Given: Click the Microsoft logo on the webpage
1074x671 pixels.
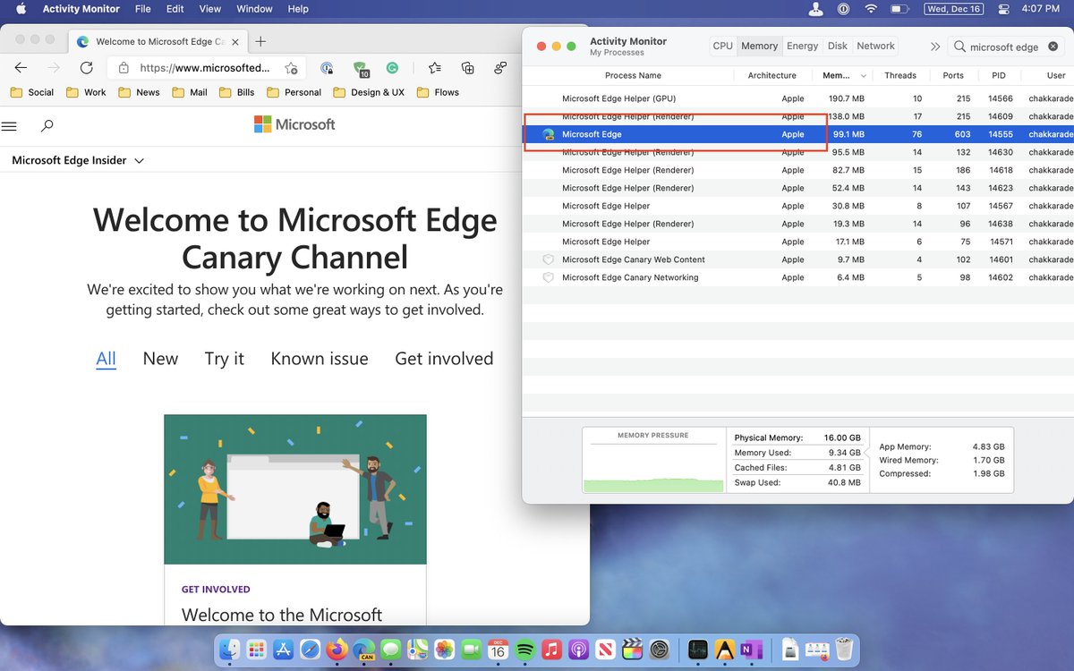Looking at the screenshot, I should tap(294, 124).
